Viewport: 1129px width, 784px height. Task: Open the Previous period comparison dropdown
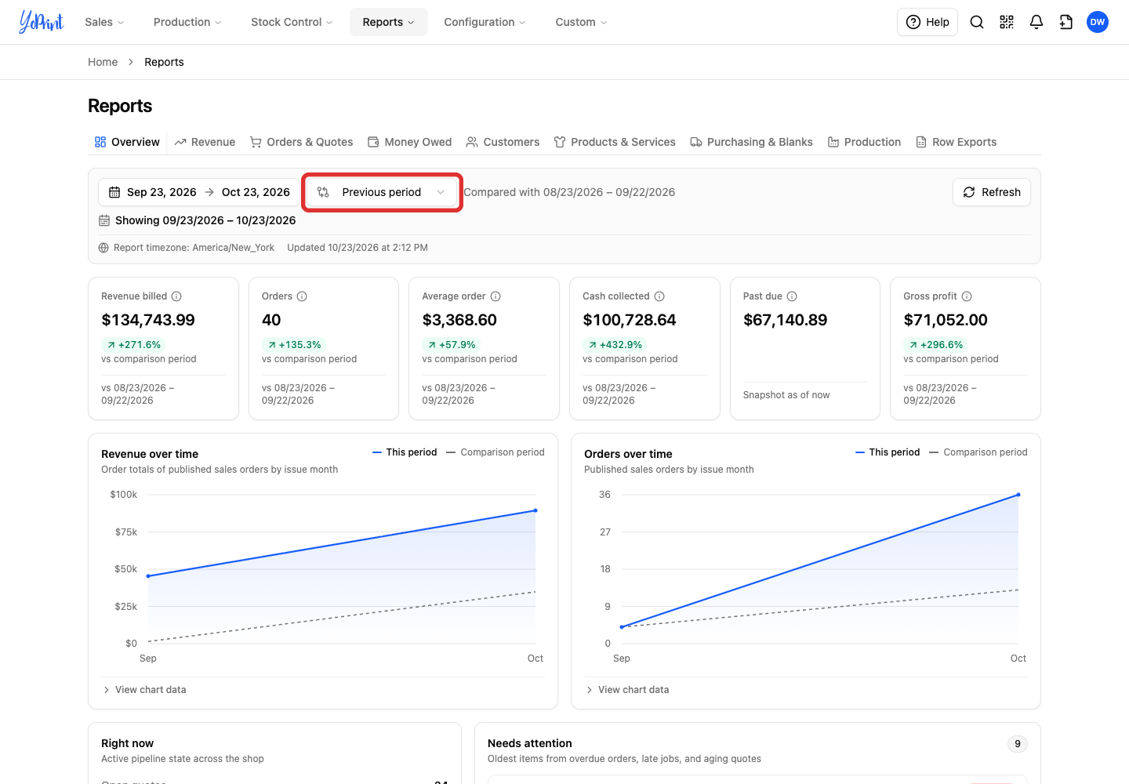(x=382, y=192)
